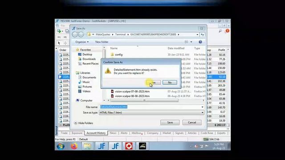285x160 pixels.
Task: Select Pictures library
Action: 87,87
